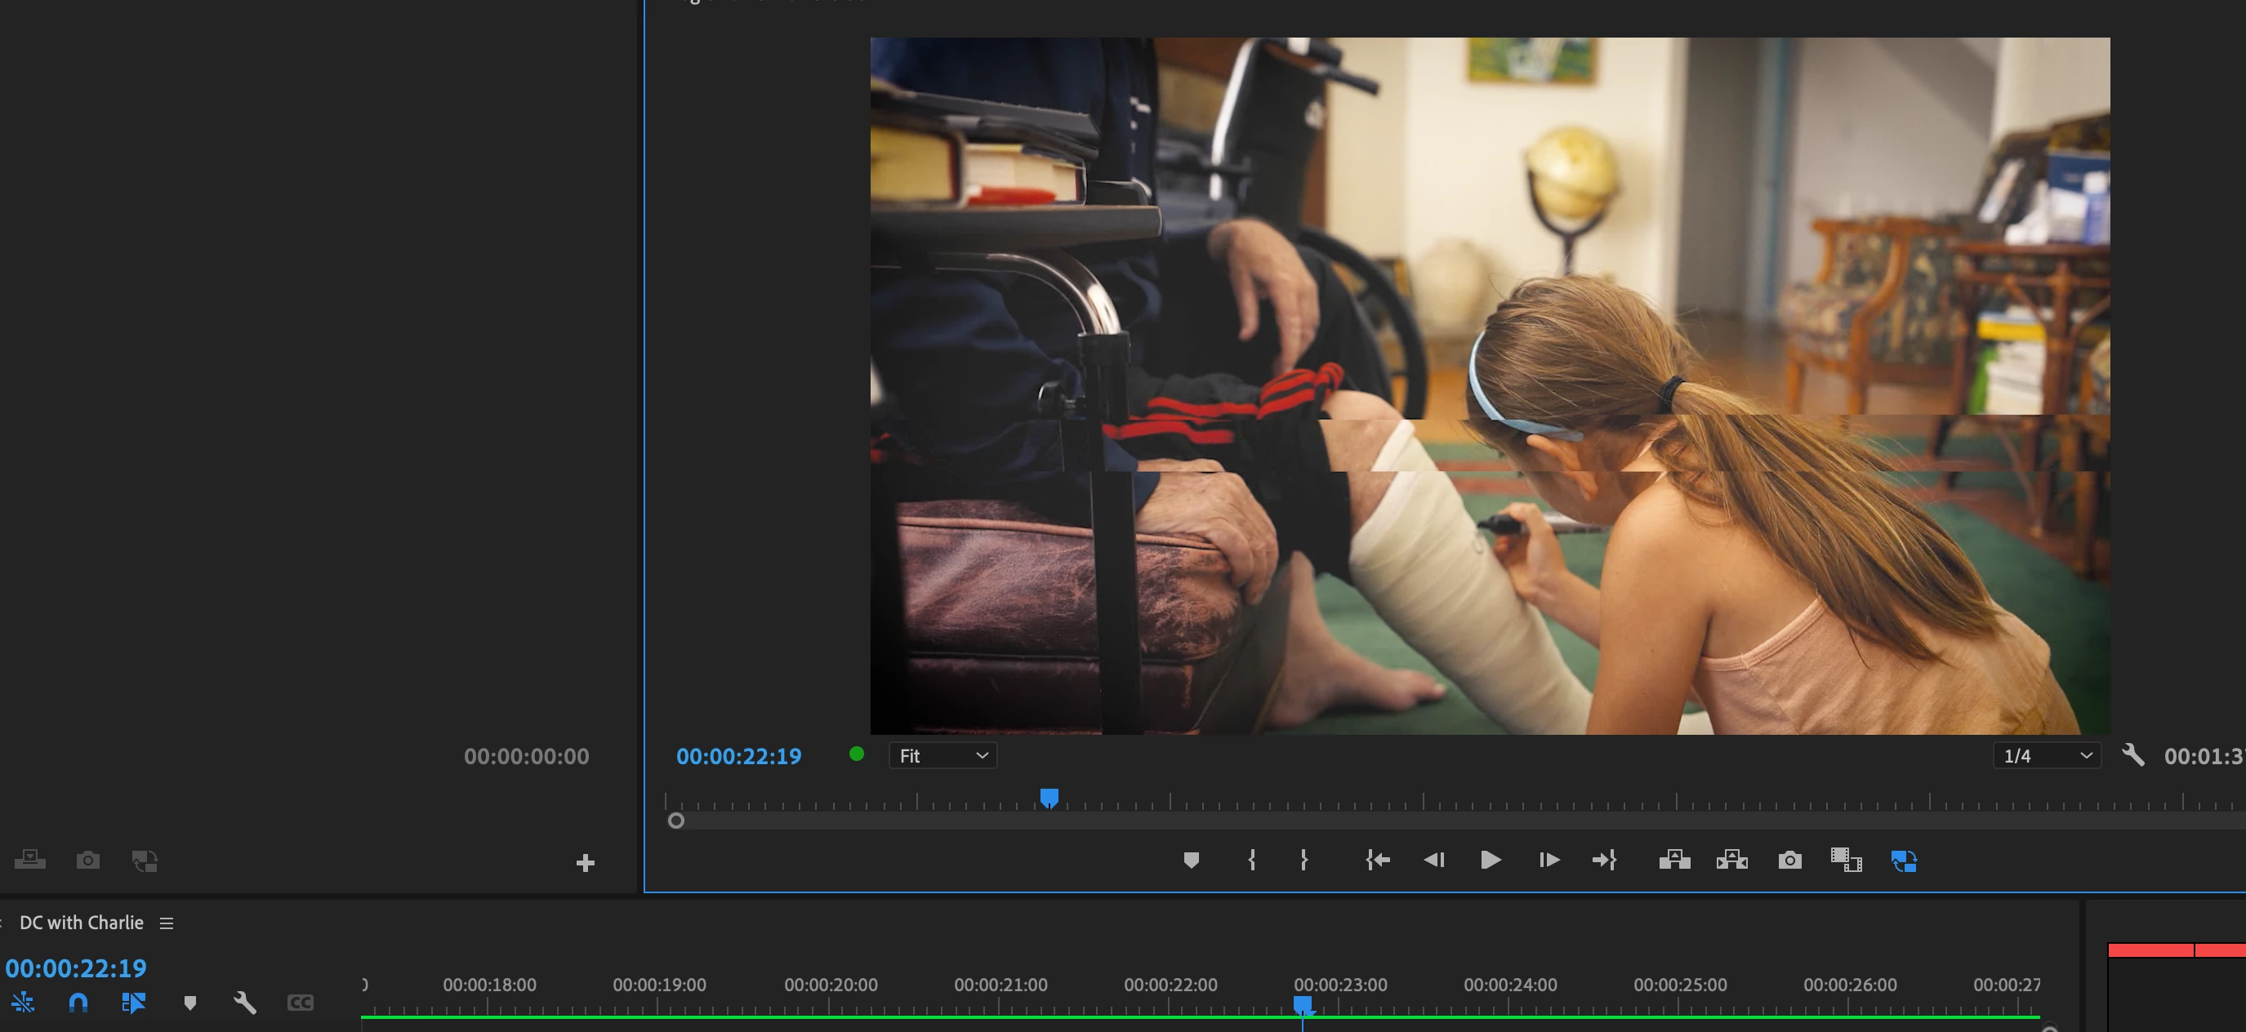Click the Mark In bracket icon
This screenshot has height=1032, width=2246.
[1251, 861]
